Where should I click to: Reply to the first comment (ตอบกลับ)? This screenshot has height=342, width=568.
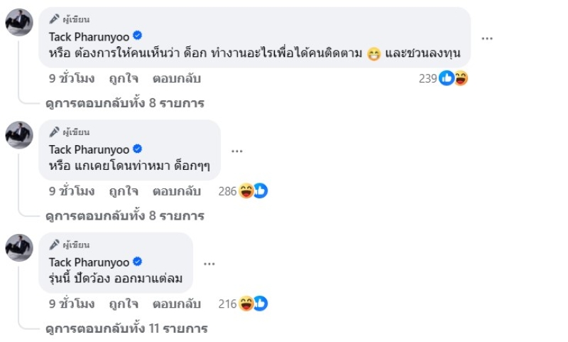[x=177, y=78]
